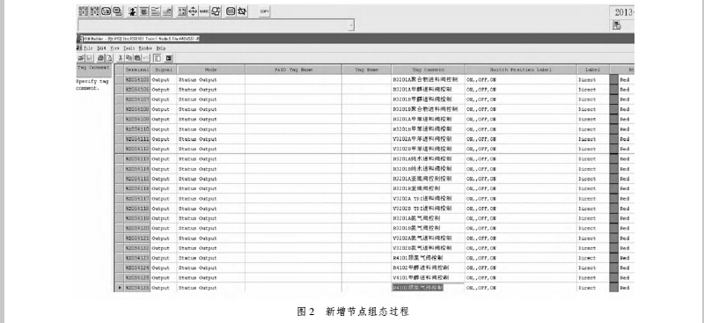This screenshot has width=704, height=323.
Task: Open the message monitor icon
Action: [x=117, y=11]
